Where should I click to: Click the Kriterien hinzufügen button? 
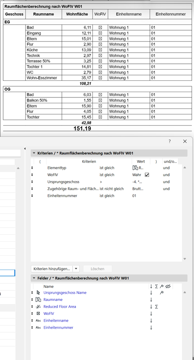pyautogui.click(x=52, y=269)
